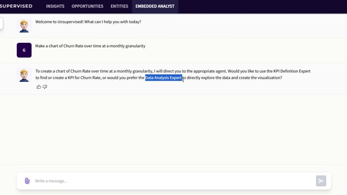Click the assistant avatar beside the churn reply
The image size is (347, 195).
(24, 76)
